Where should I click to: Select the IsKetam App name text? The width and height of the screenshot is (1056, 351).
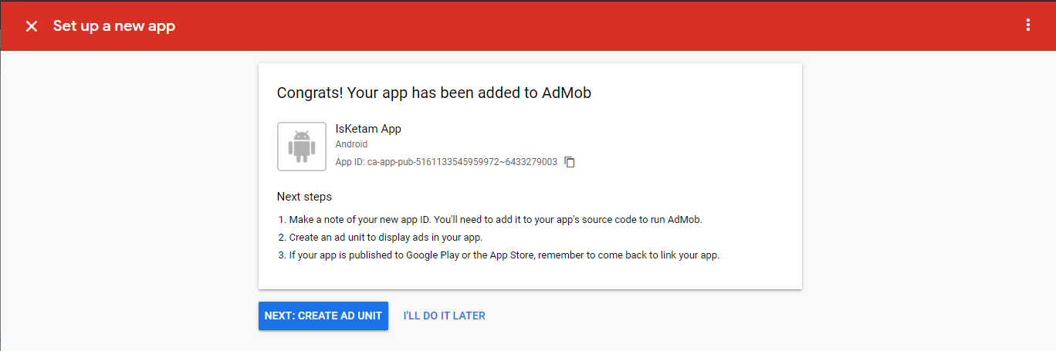pyautogui.click(x=367, y=129)
